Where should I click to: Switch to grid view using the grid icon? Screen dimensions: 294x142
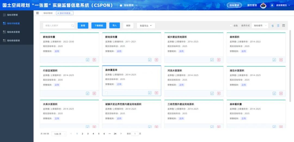[x=283, y=26]
